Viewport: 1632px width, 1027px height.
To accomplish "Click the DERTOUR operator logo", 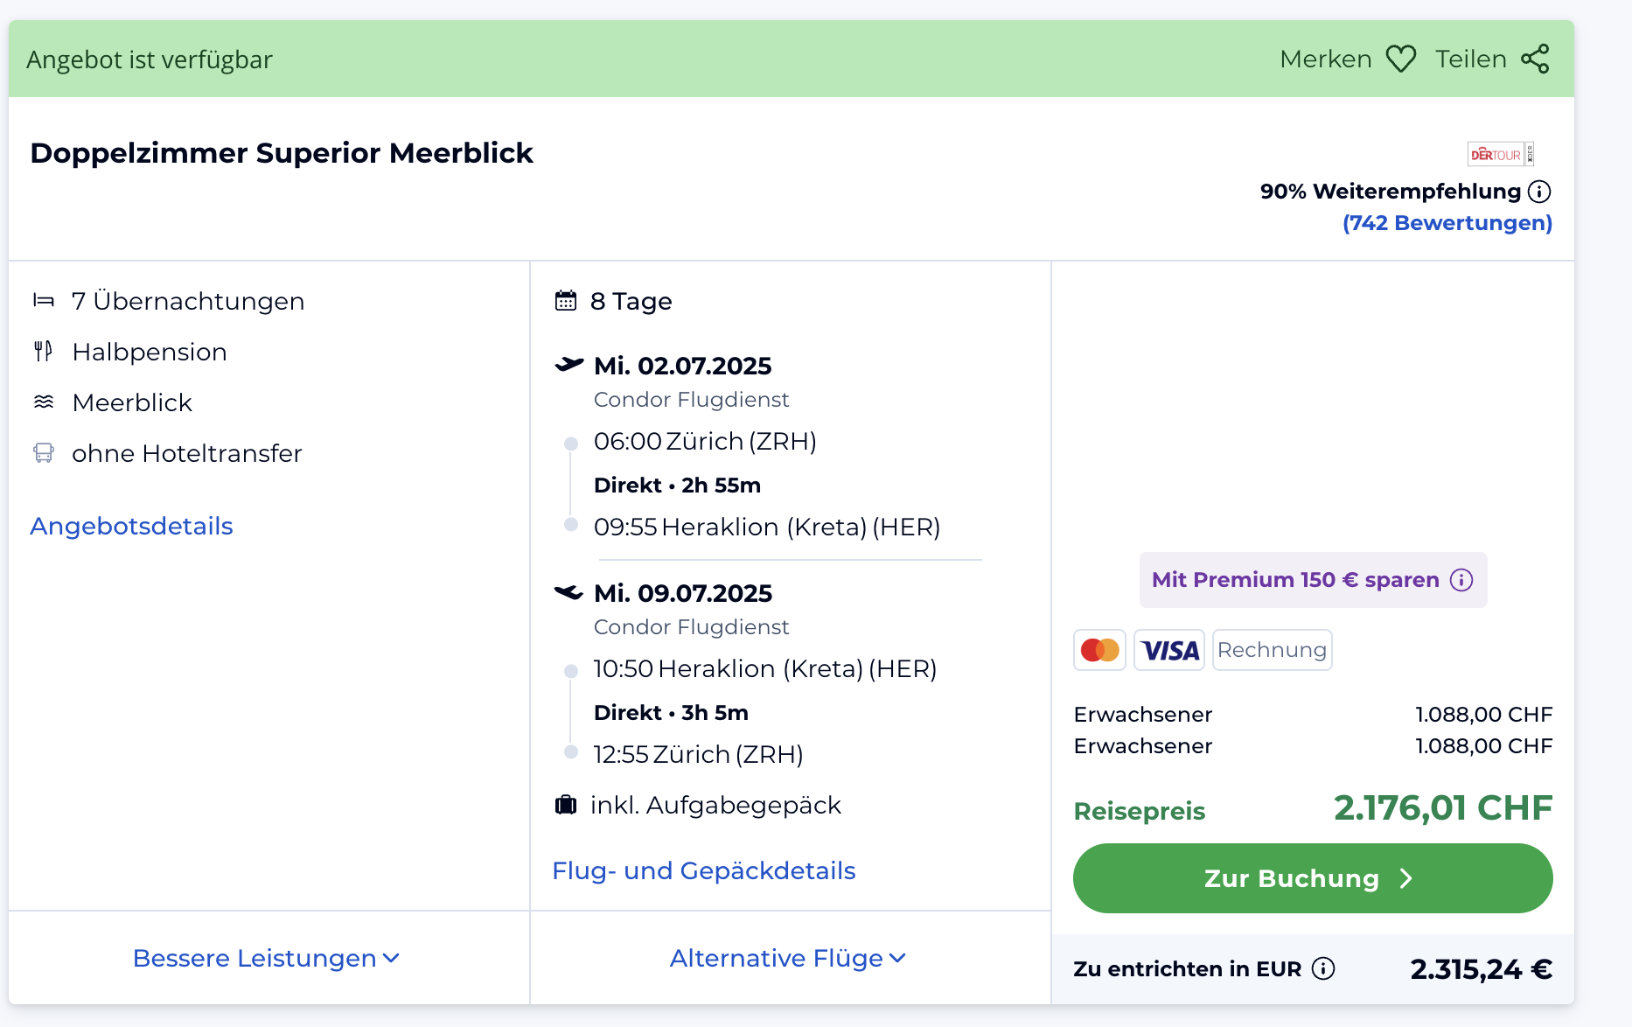I will 1500,155.
